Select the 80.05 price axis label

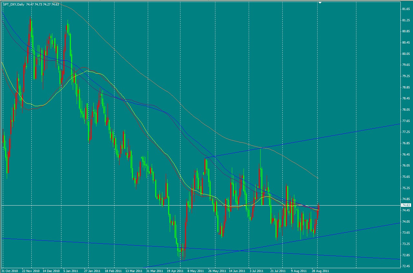[406, 54]
